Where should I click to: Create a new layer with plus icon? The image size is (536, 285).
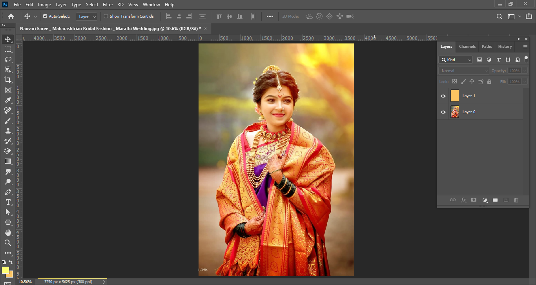[506, 200]
